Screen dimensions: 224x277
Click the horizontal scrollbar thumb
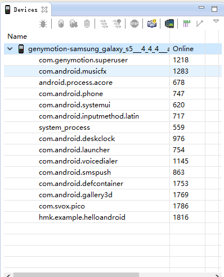coord(76,275)
